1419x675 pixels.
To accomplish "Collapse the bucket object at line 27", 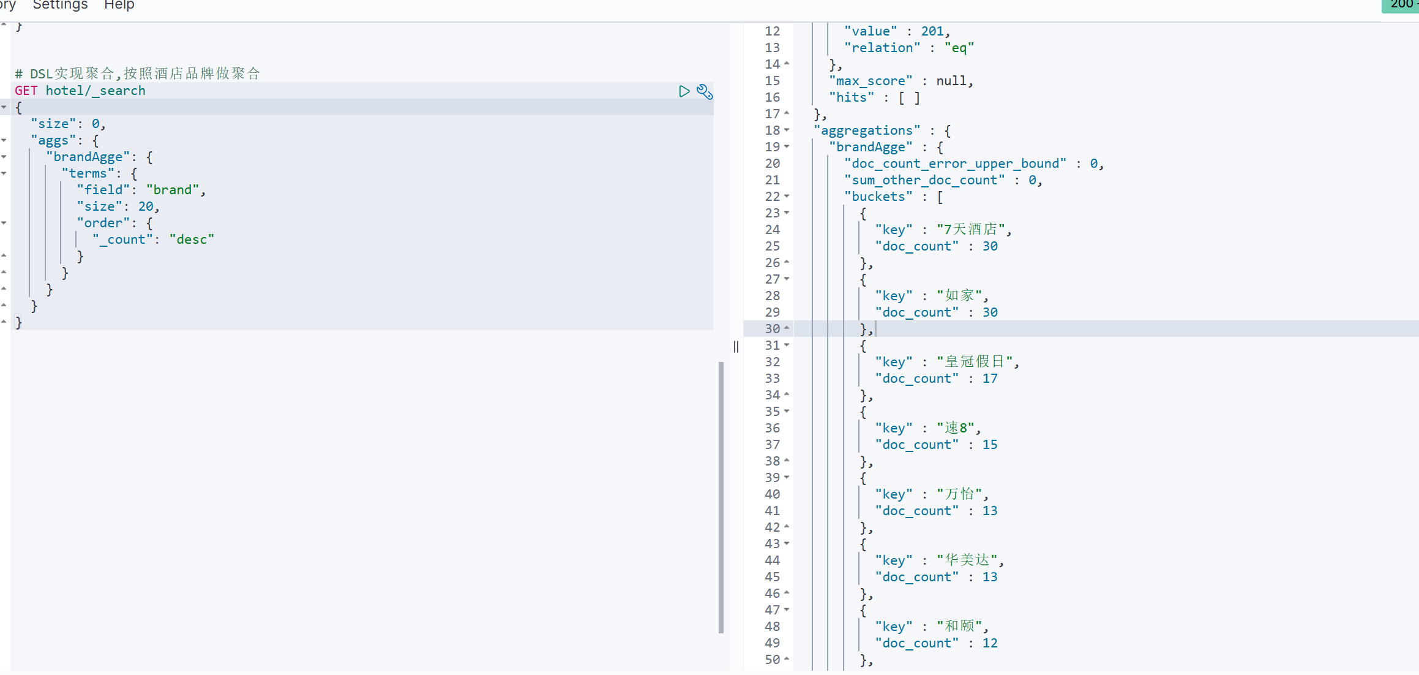I will click(x=787, y=279).
